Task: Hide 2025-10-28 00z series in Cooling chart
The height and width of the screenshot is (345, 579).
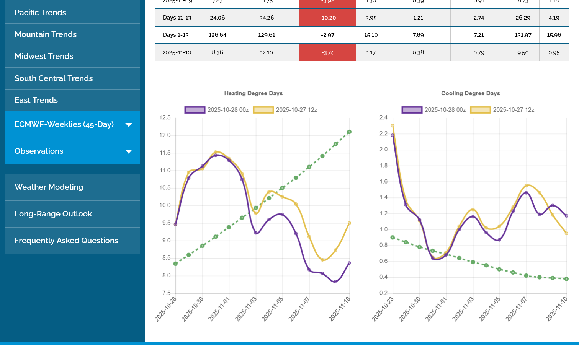Action: [434, 110]
